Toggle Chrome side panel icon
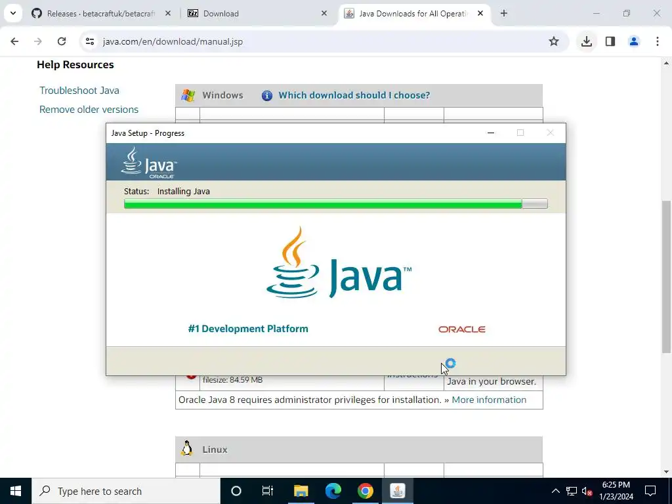The width and height of the screenshot is (672, 504). click(x=610, y=41)
